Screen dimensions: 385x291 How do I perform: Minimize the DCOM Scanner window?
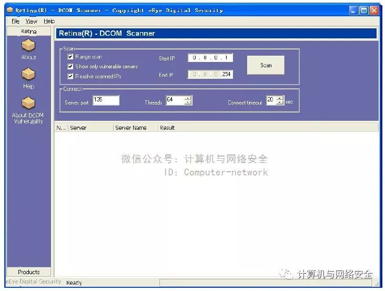click(353, 11)
